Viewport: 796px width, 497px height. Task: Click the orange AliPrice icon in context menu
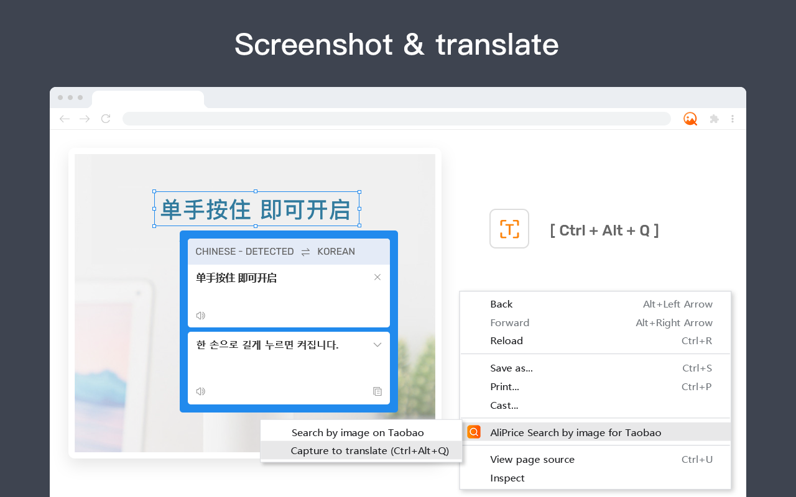pyautogui.click(x=474, y=432)
